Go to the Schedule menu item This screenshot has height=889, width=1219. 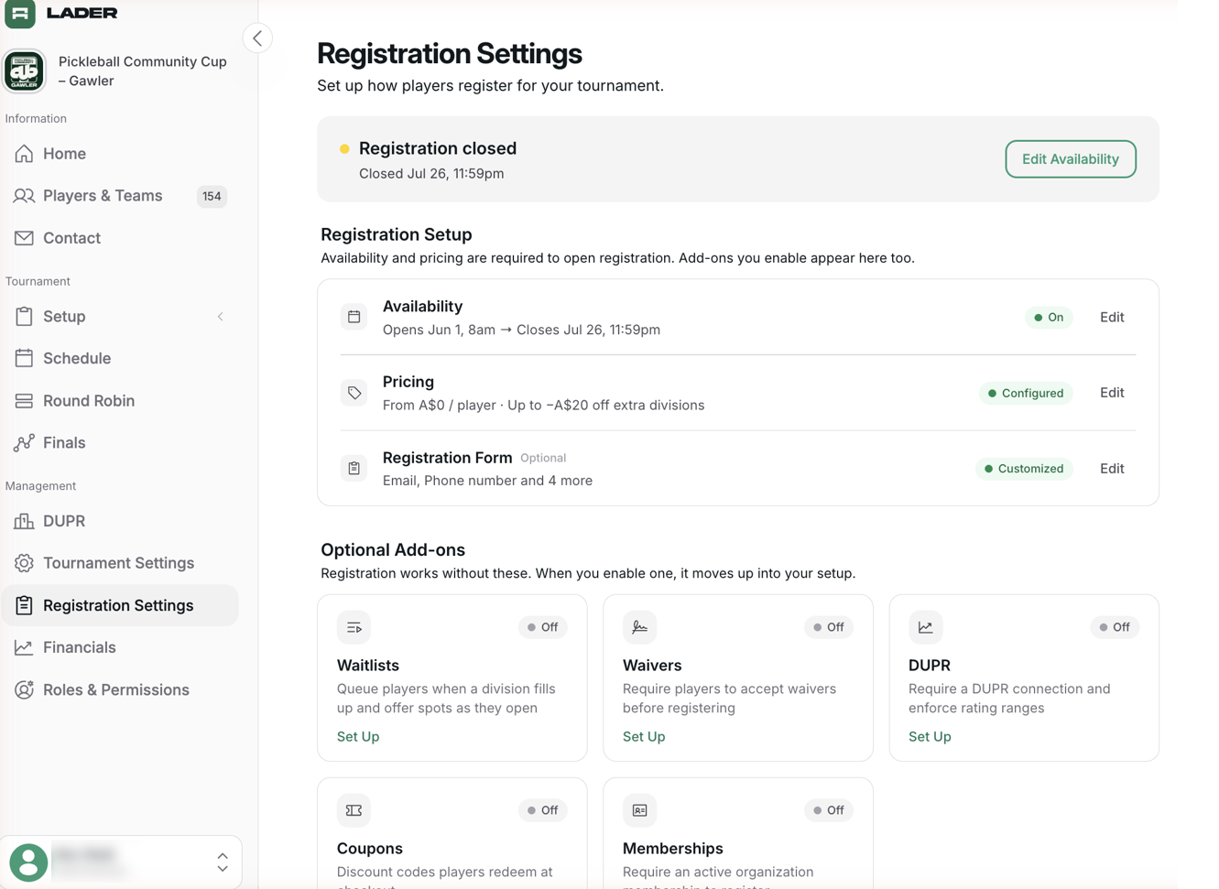(120, 359)
